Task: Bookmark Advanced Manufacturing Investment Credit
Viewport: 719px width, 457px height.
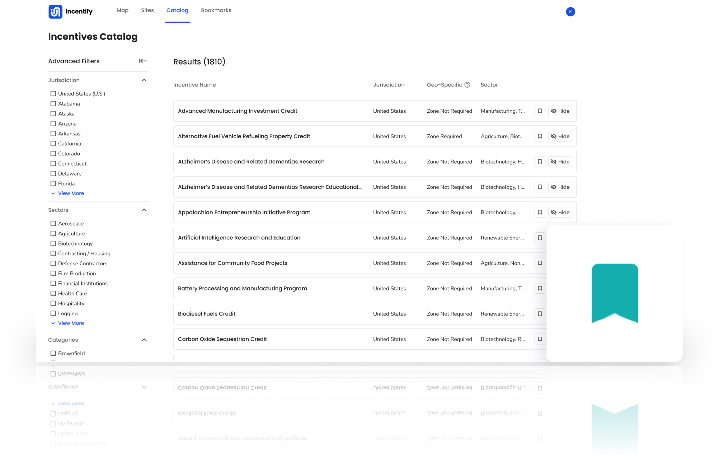Action: [x=540, y=111]
